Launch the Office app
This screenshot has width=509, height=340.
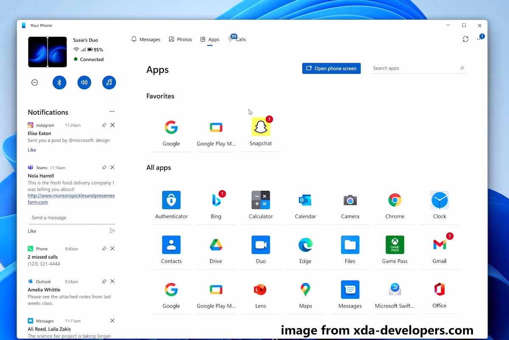[439, 295]
